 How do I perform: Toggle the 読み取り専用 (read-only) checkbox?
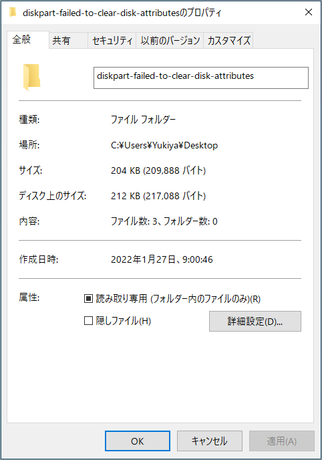coord(88,299)
